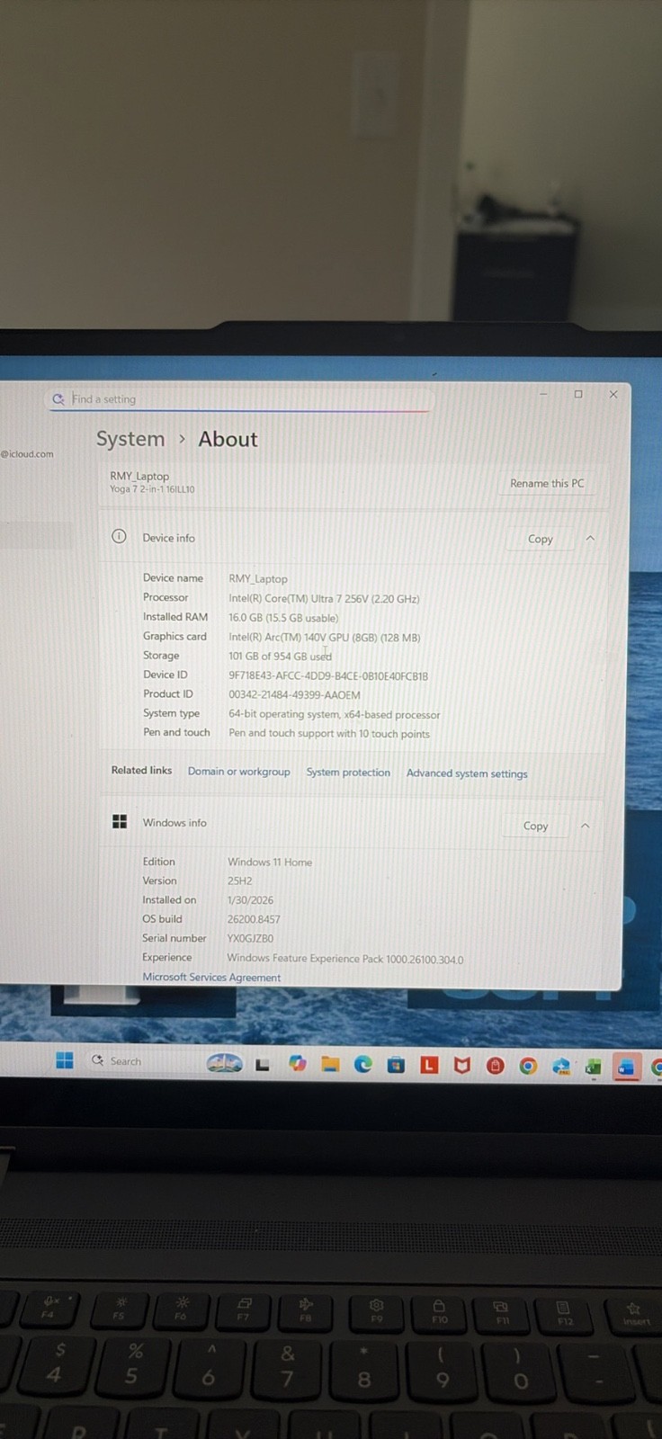Maximize the Settings window

[x=578, y=394]
